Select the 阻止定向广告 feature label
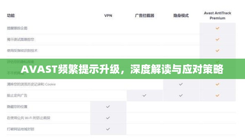The image size is (245, 138). (x=17, y=95)
